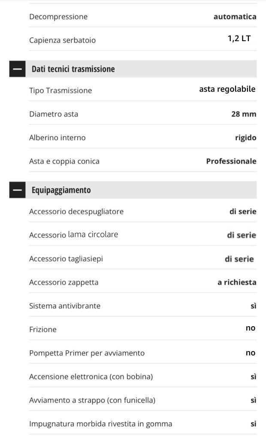Click the Alberino interno label
The height and width of the screenshot is (439, 266).
(57, 138)
